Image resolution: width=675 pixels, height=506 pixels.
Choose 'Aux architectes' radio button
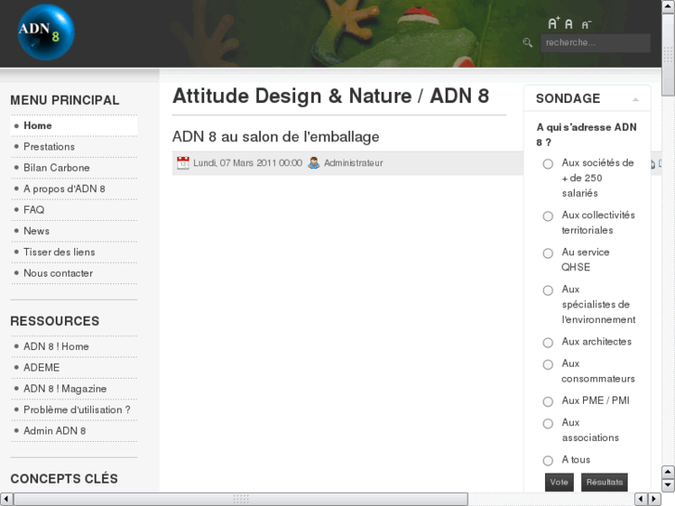pos(548,343)
